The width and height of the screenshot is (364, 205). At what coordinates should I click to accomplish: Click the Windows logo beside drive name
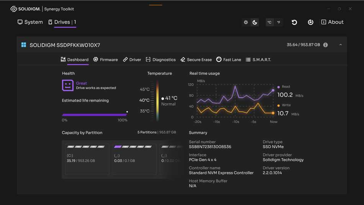click(24, 45)
